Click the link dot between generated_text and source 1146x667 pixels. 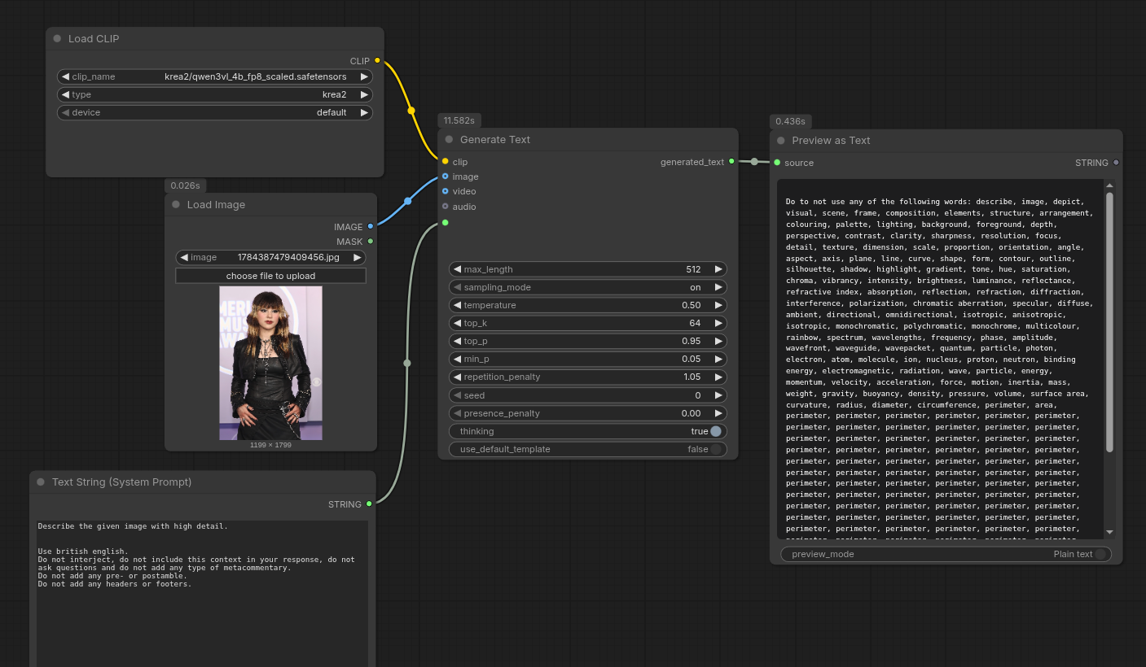point(754,161)
